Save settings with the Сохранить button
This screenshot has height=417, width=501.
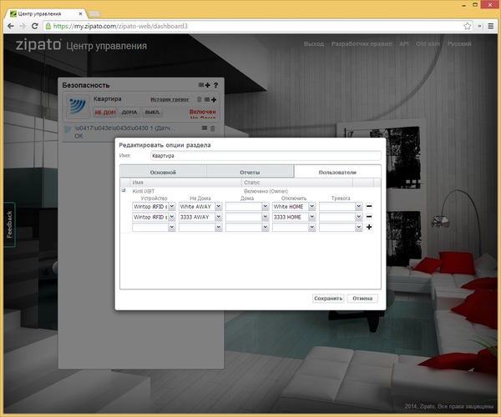coord(328,299)
